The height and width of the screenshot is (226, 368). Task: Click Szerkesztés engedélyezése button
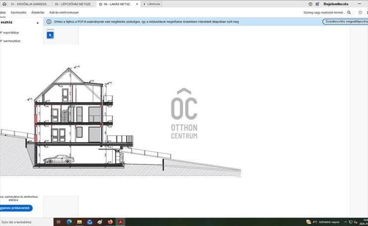[345, 21]
